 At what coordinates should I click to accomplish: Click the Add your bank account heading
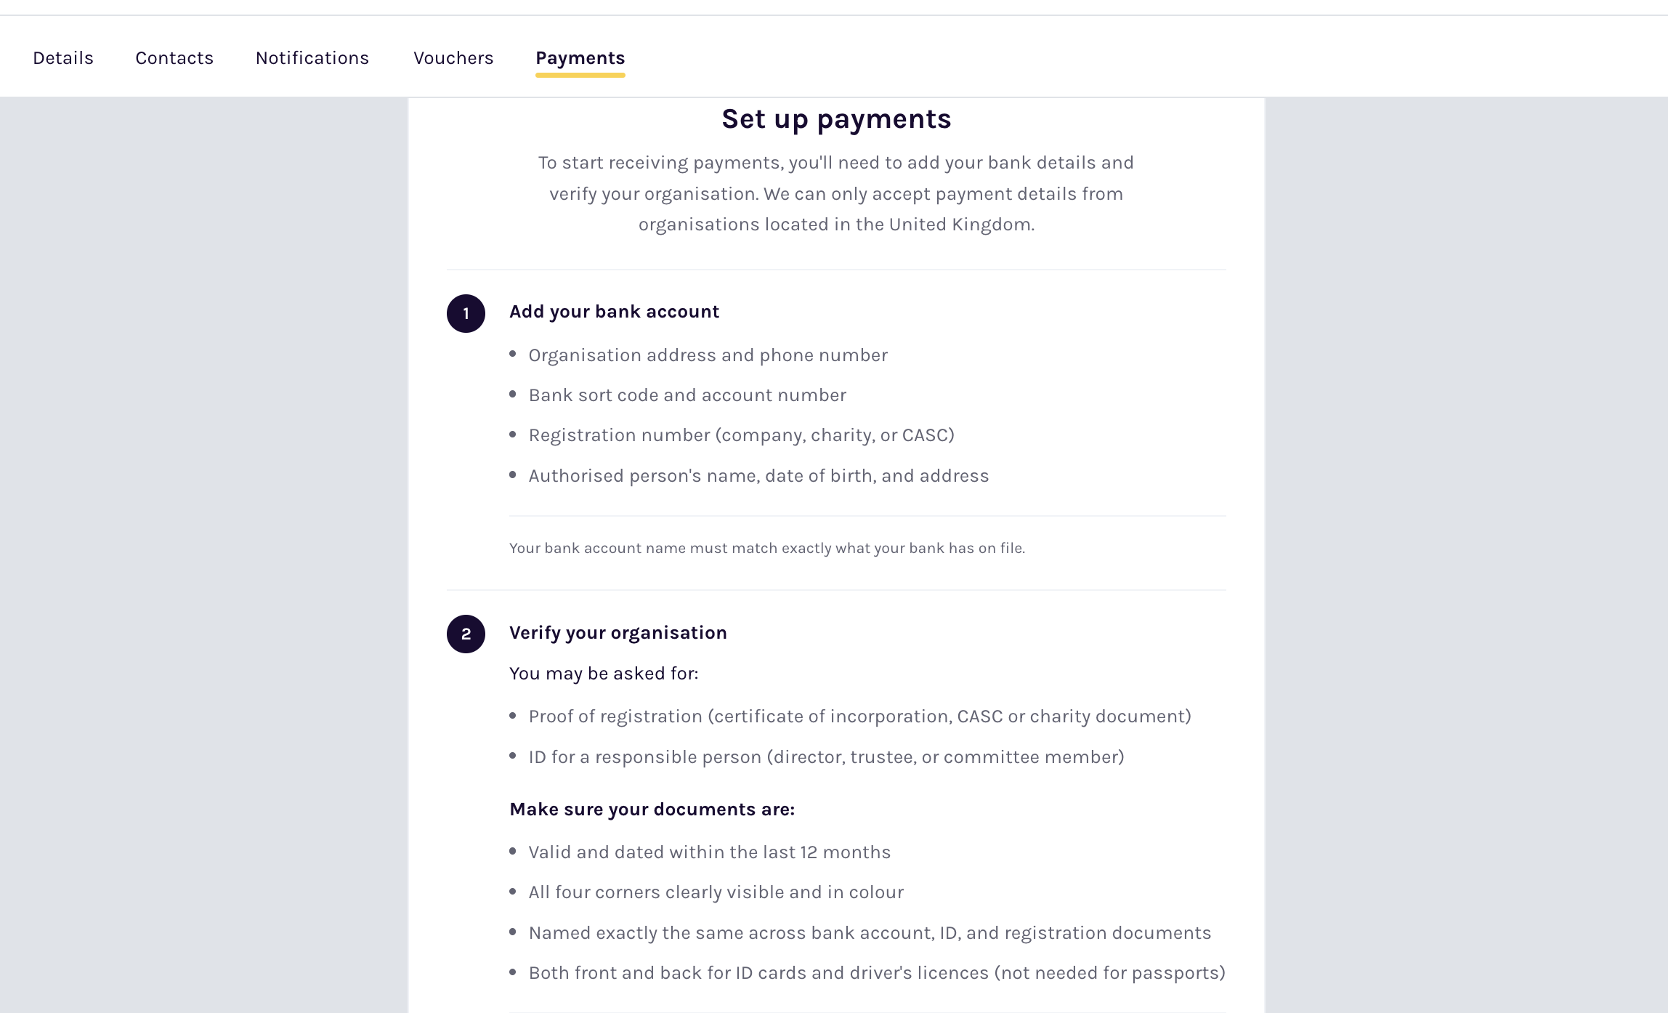point(614,312)
